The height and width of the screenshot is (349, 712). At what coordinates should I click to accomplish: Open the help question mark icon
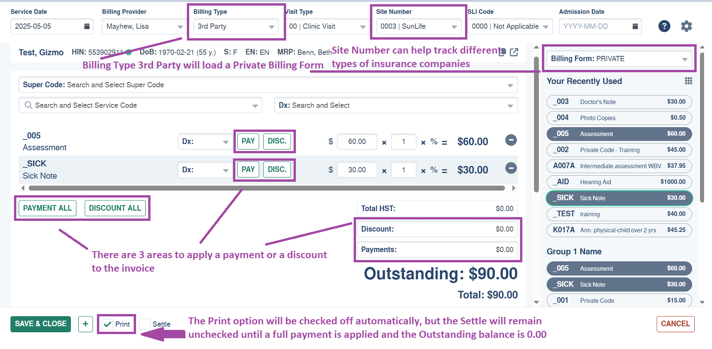click(664, 27)
